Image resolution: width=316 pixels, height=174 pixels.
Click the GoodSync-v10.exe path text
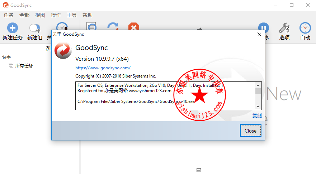(x=136, y=101)
